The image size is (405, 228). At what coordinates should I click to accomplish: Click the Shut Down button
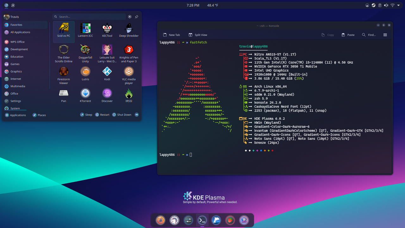pos(122,115)
